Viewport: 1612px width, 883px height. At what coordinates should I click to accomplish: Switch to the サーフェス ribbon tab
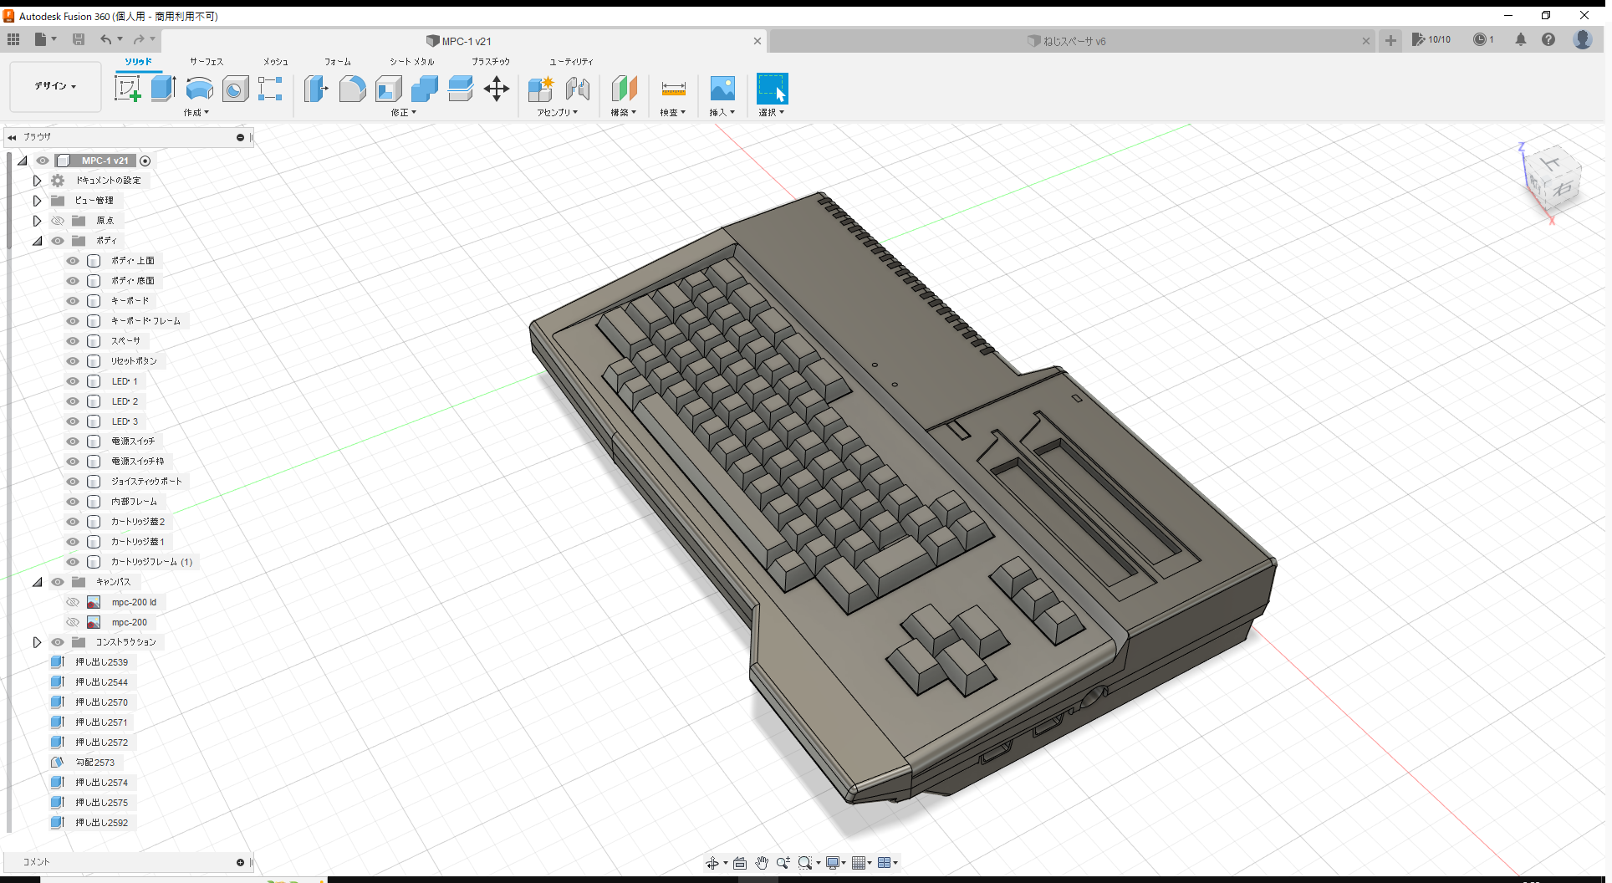point(206,61)
